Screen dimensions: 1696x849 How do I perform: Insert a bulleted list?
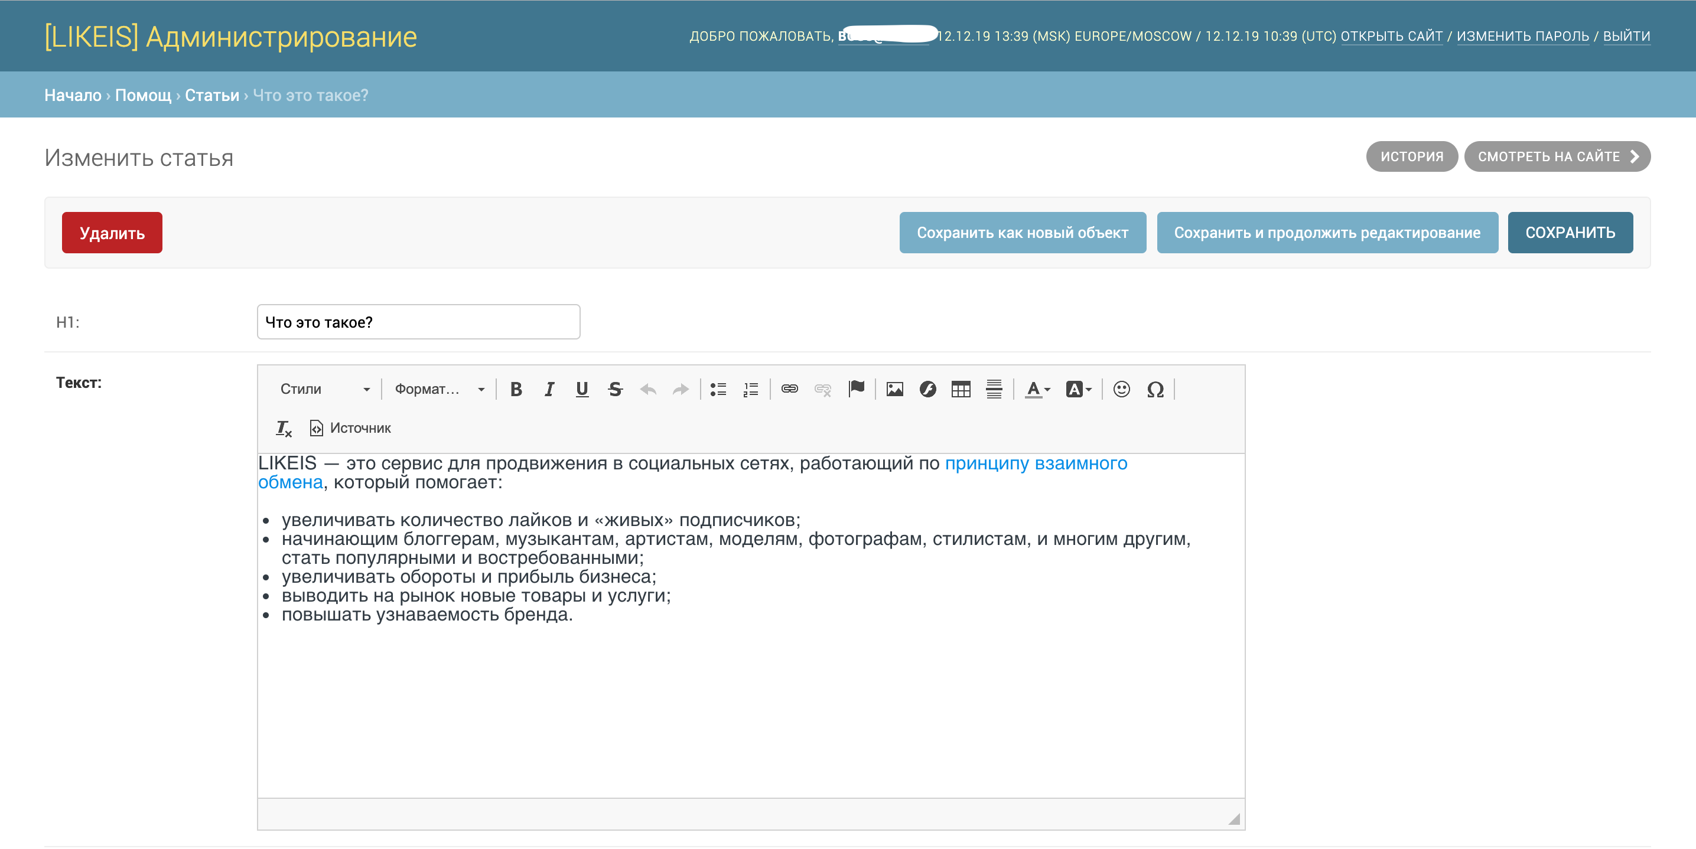pyautogui.click(x=718, y=389)
